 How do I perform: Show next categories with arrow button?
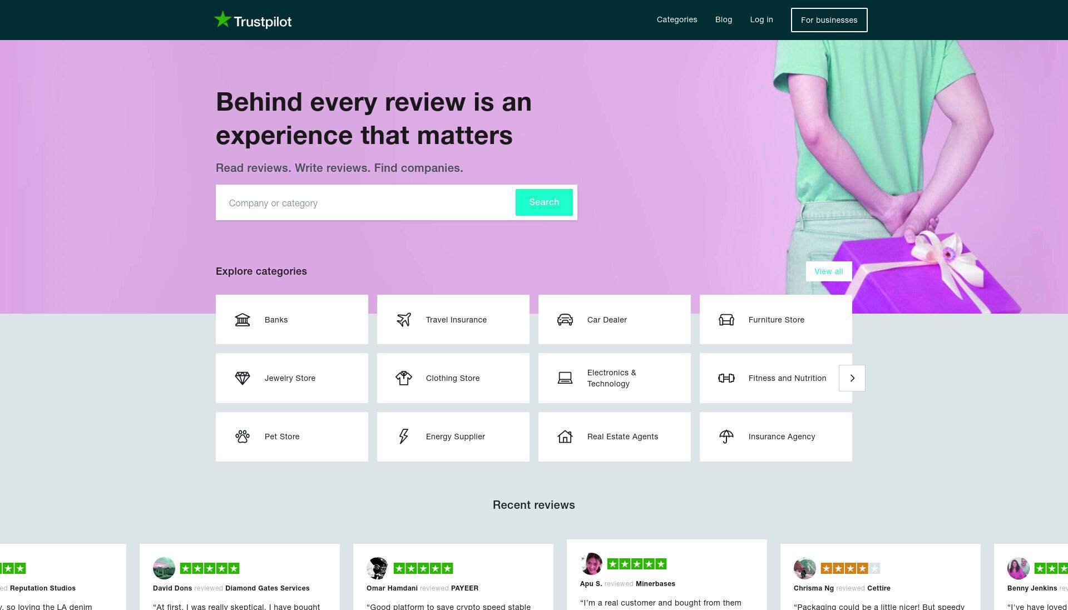[852, 378]
